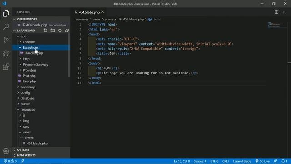The image size is (291, 164).
Task: Open the Search view in activity bar
Action: 6,27
